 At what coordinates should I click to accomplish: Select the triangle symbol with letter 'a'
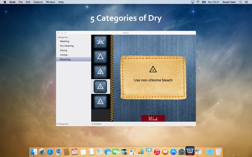pyautogui.click(x=100, y=87)
